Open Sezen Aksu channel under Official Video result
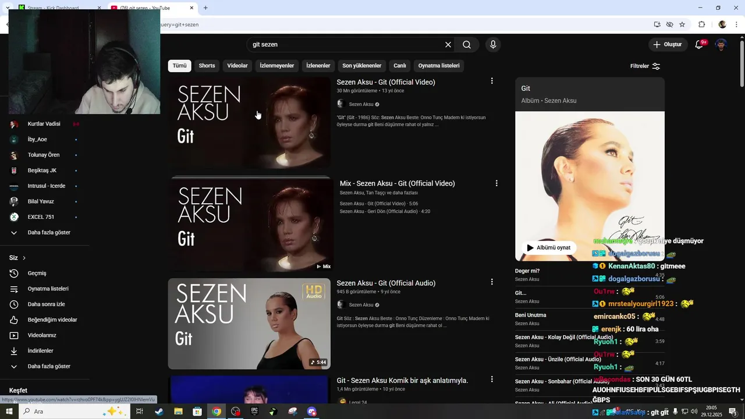The width and height of the screenshot is (745, 419). point(361,104)
